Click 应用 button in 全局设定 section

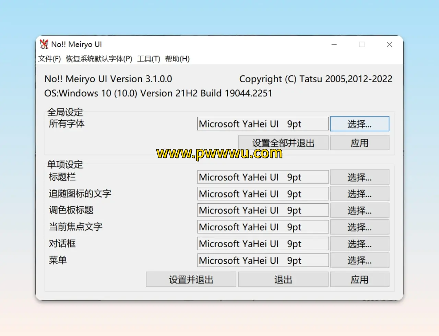pyautogui.click(x=359, y=143)
